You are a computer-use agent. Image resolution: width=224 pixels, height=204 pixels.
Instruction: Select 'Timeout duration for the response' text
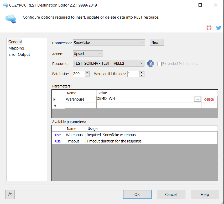[114, 141]
